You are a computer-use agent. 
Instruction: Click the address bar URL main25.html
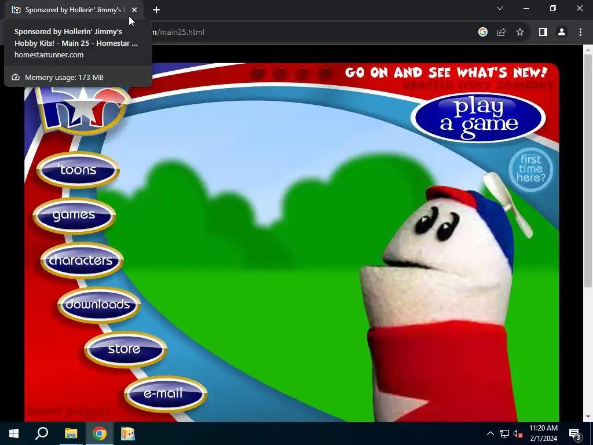pos(178,32)
